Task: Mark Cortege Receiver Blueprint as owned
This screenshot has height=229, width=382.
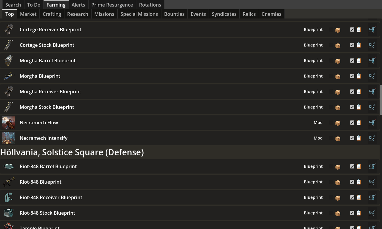Action: click(331, 30)
